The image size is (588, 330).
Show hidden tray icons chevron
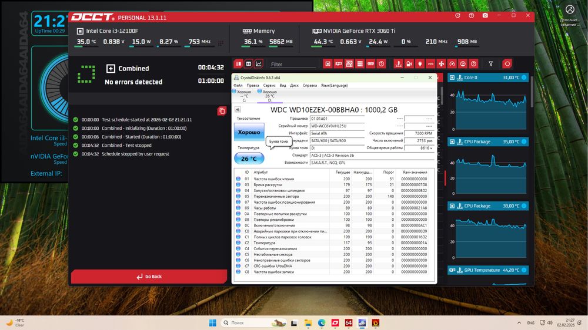coord(519,323)
